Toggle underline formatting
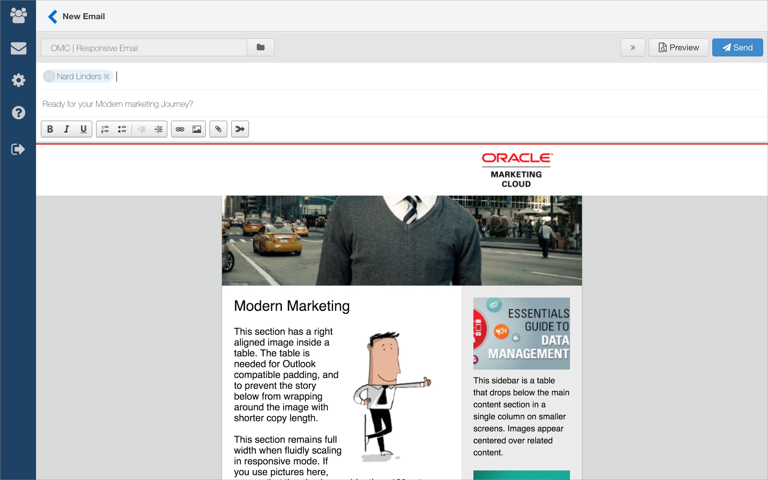Image resolution: width=768 pixels, height=480 pixels. [84, 129]
